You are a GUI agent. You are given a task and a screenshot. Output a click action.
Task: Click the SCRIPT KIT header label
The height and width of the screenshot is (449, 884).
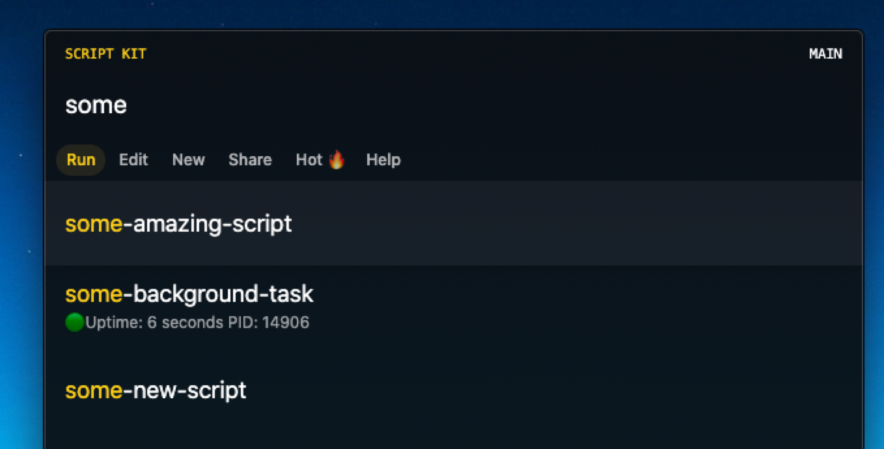106,54
